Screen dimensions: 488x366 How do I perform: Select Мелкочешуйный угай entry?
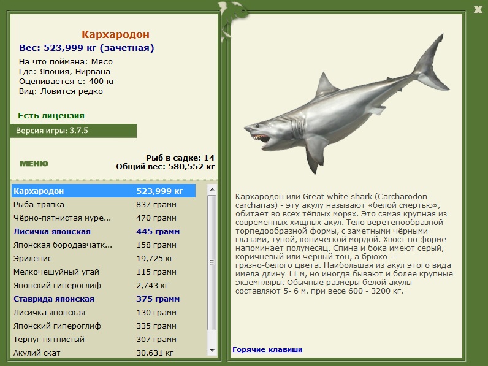point(104,272)
